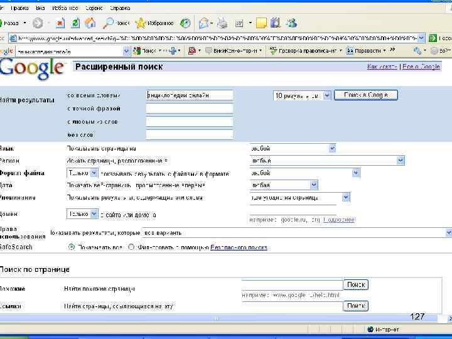Click the Research book icon
This screenshot has height=339, width=452.
pos(276,23)
